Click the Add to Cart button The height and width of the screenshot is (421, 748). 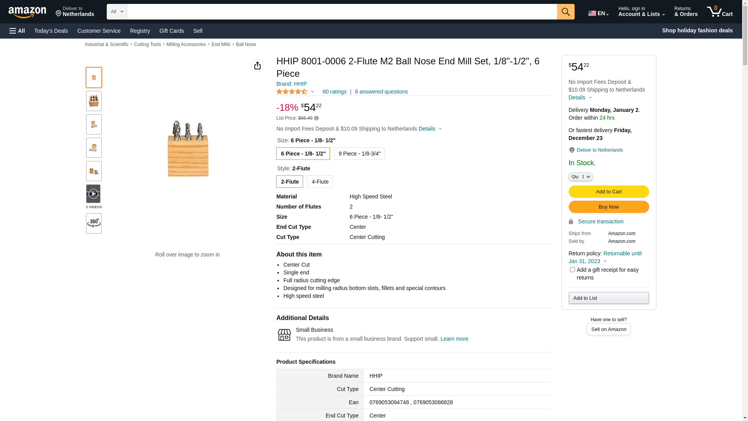[609, 192]
